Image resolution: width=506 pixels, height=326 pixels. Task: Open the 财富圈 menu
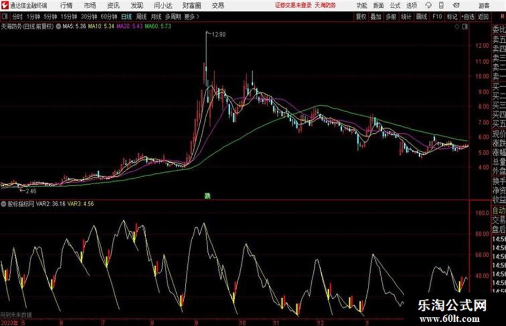(192, 5)
